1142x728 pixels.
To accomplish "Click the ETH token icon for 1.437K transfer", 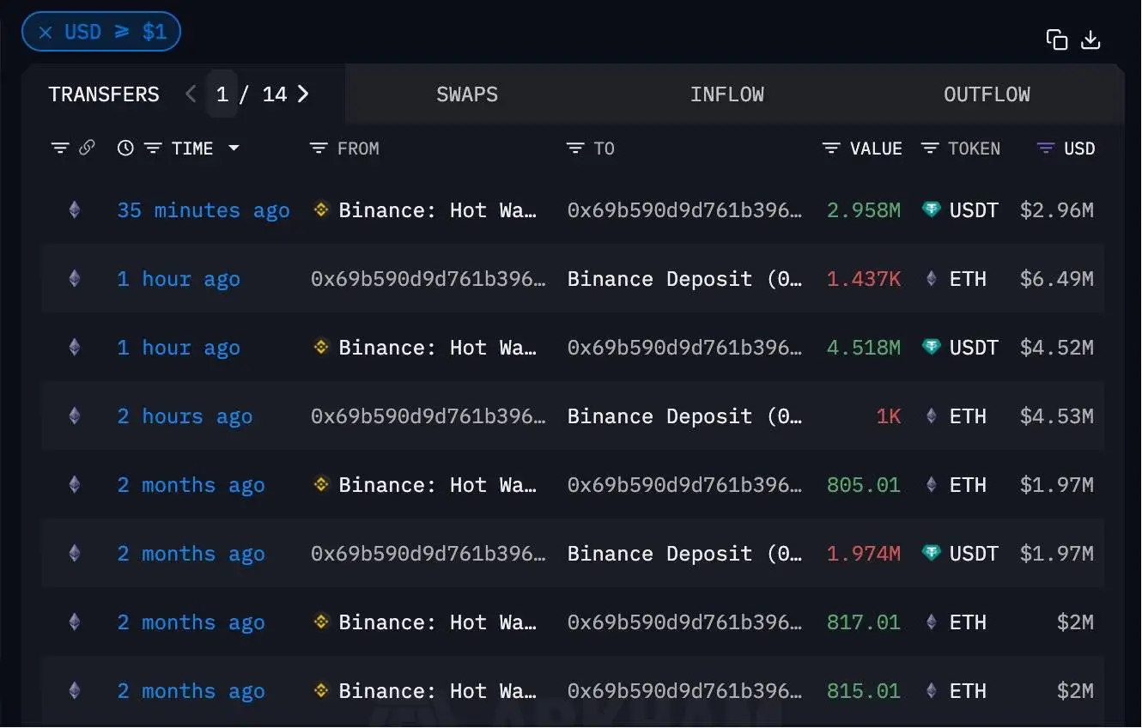I will [x=931, y=278].
